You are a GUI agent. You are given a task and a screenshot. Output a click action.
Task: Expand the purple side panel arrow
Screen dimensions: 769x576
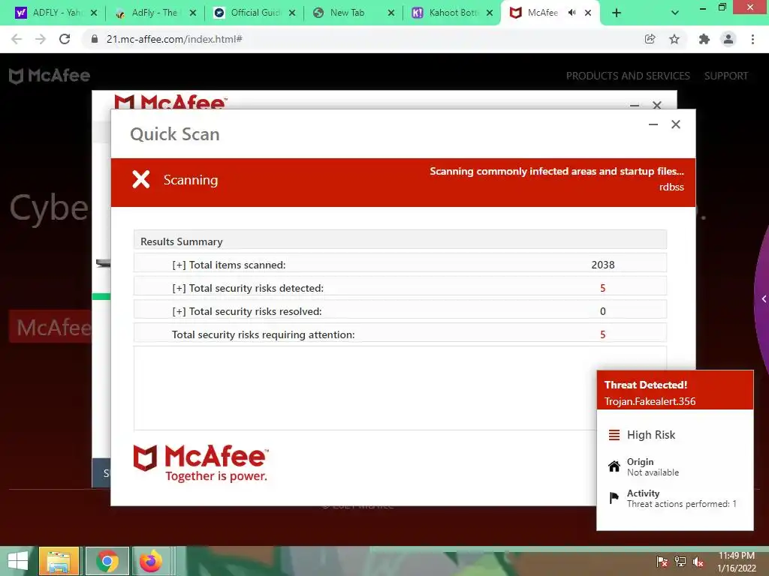tap(764, 298)
